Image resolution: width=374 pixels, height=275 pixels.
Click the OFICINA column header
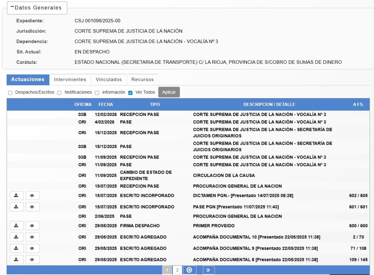83,104
